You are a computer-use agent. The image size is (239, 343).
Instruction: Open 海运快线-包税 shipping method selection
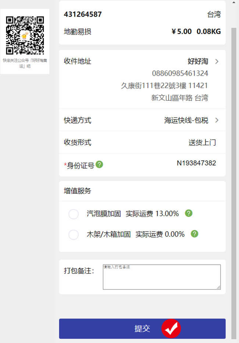coord(186,120)
